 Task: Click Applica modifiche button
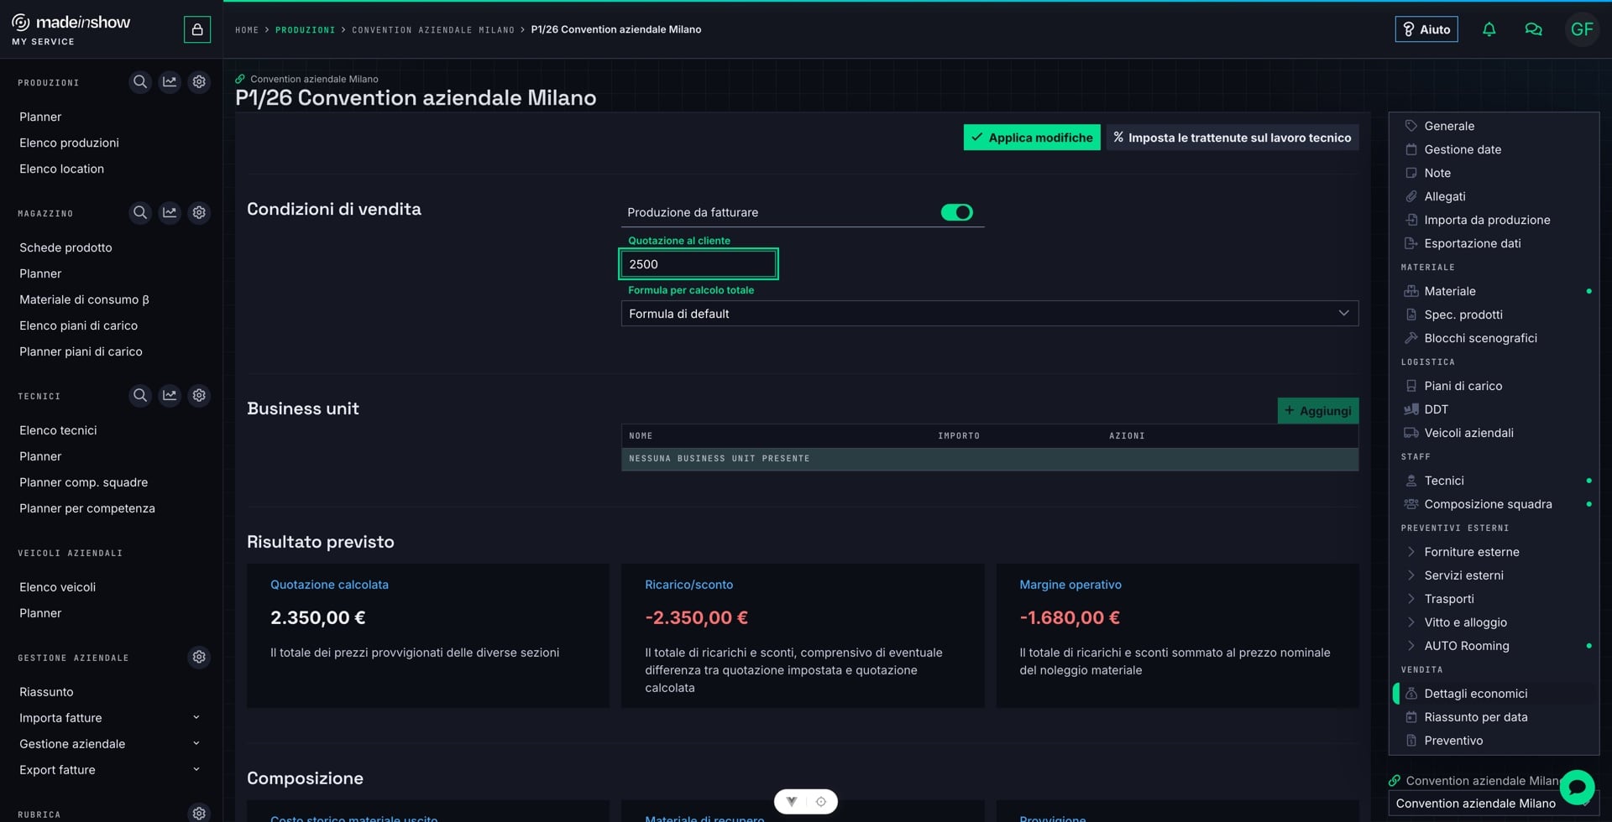(x=1032, y=138)
